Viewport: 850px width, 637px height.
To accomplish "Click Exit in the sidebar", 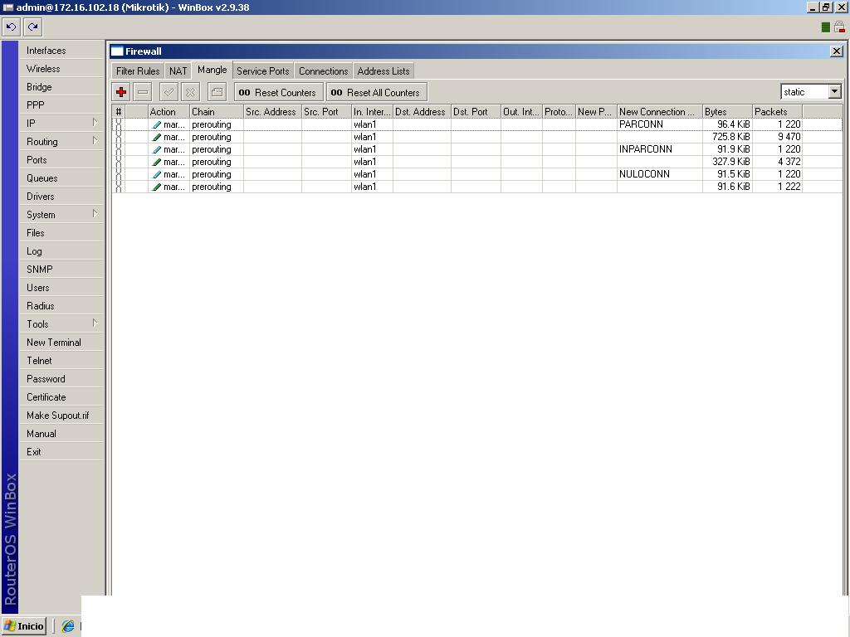I will point(61,452).
